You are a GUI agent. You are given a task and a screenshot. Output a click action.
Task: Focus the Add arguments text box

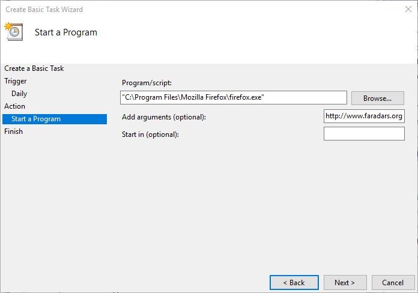click(363, 116)
